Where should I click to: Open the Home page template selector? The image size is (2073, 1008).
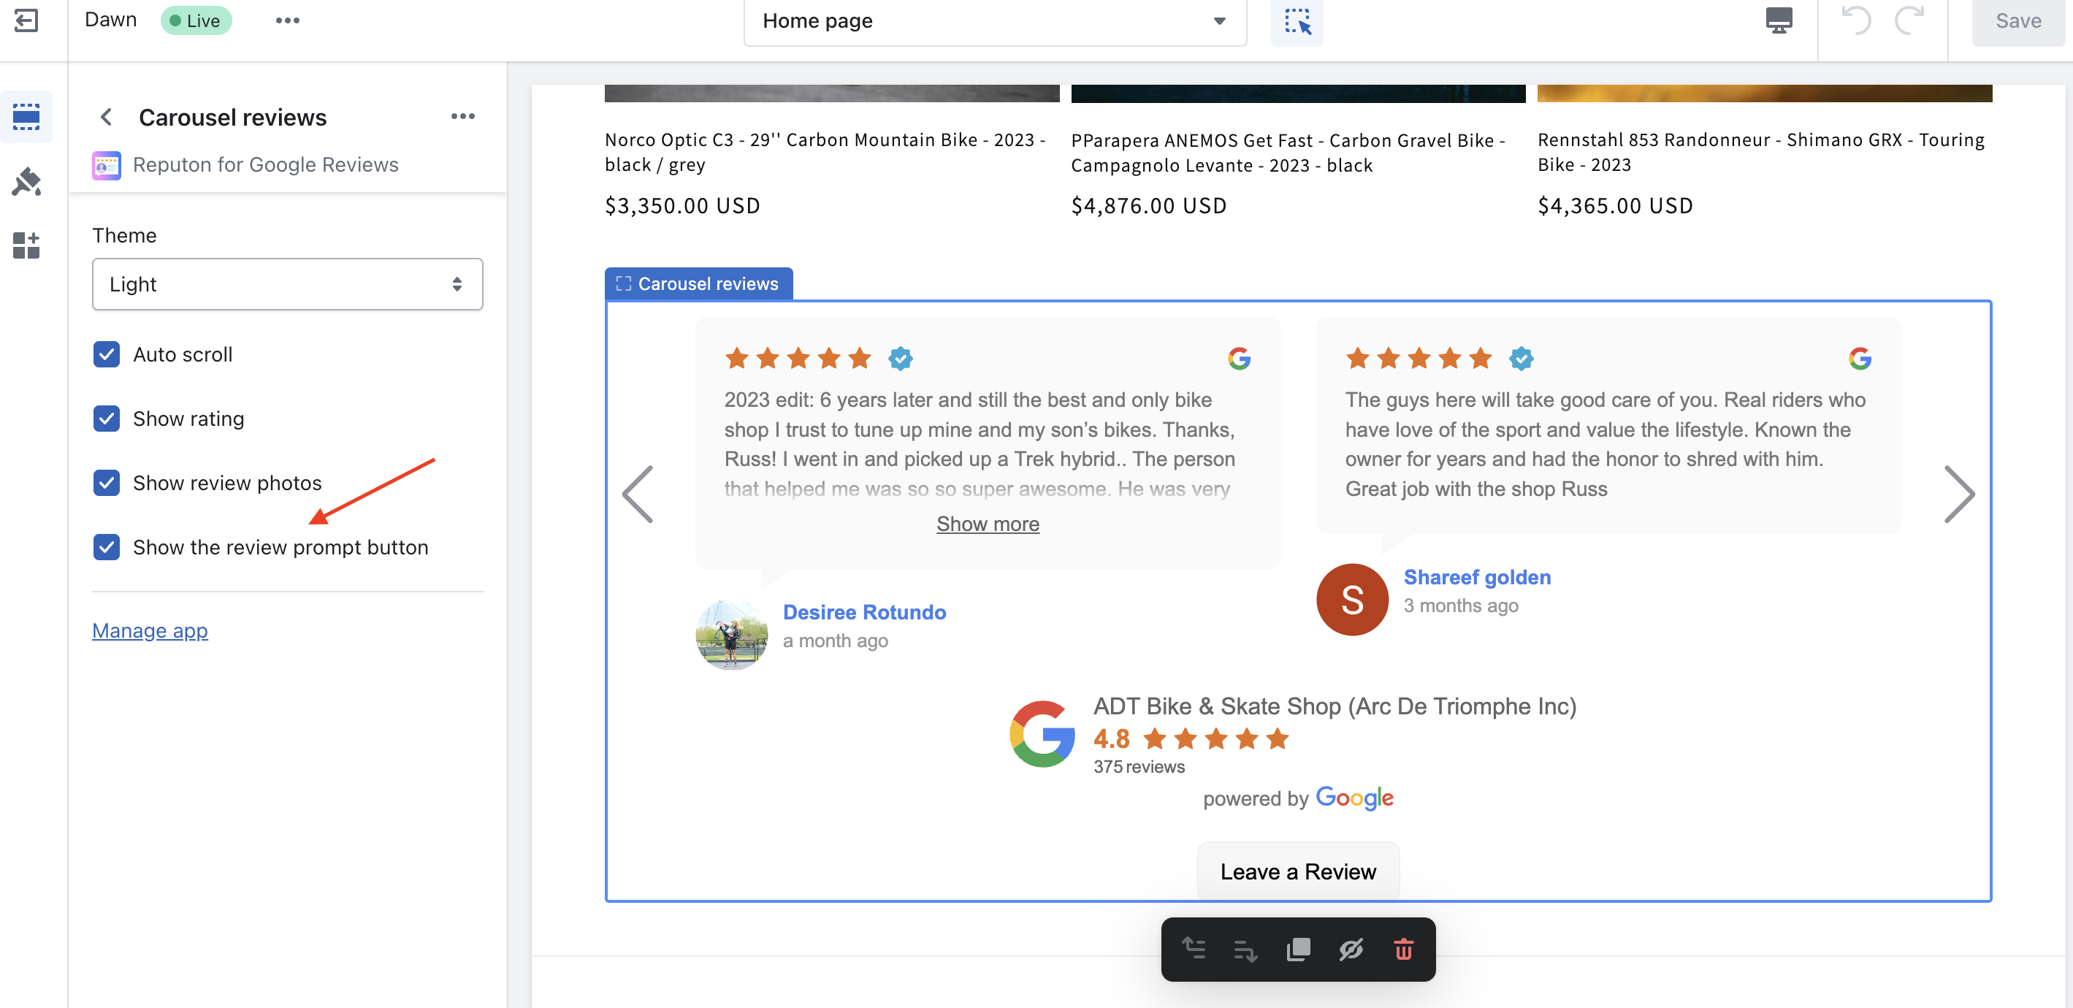pos(995,21)
